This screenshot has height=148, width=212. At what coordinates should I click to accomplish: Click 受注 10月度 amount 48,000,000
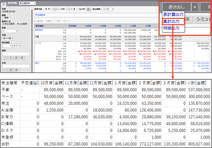click(x=85, y=63)
